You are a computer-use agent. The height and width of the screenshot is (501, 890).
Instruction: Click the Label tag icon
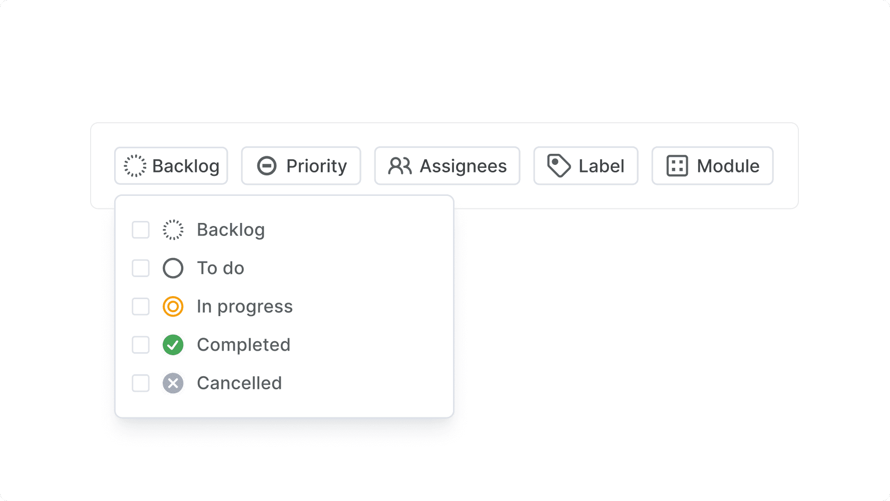coord(559,165)
